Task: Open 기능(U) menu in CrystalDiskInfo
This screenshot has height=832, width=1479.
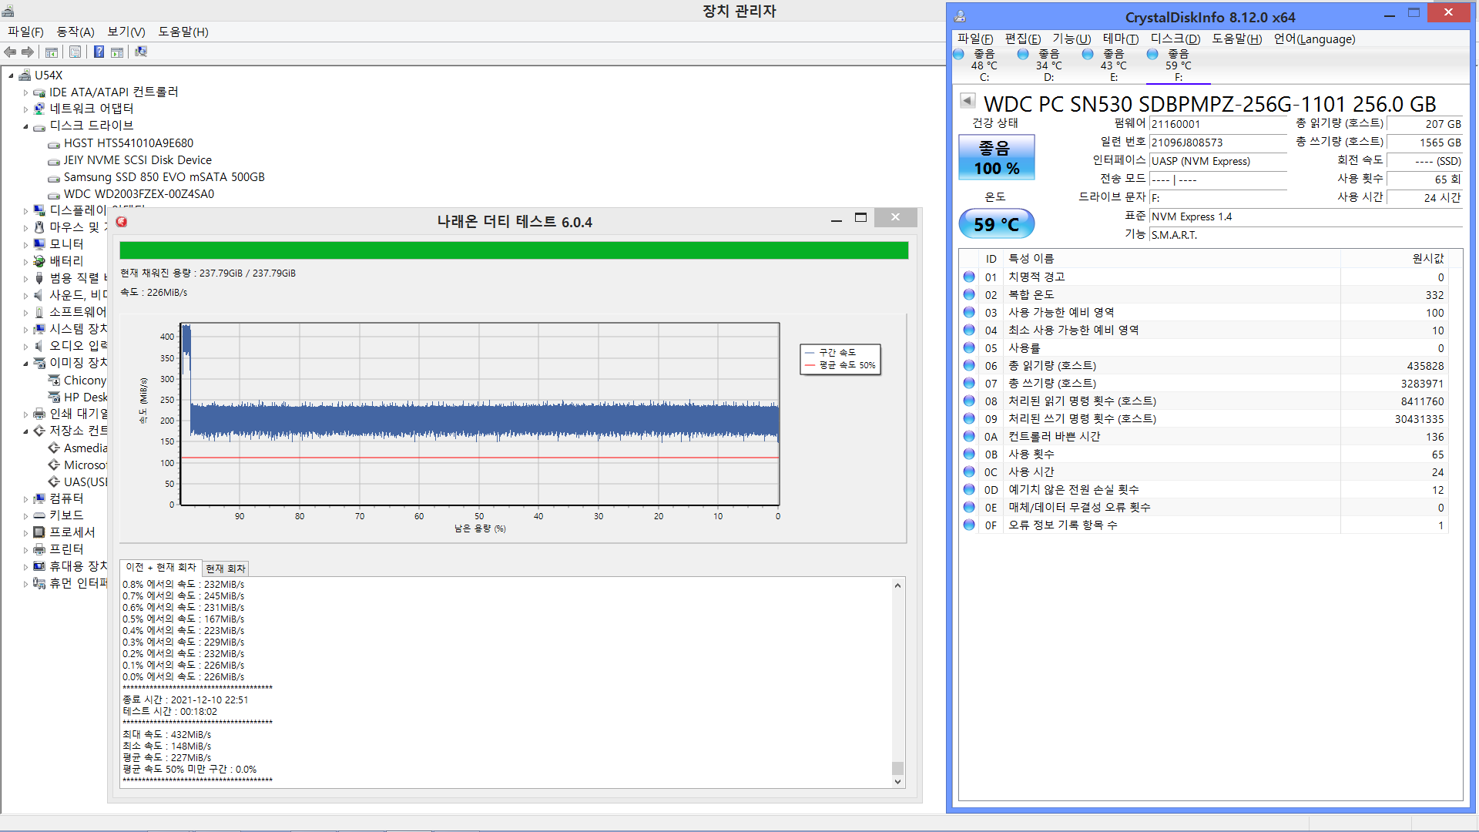Action: pos(1072,39)
